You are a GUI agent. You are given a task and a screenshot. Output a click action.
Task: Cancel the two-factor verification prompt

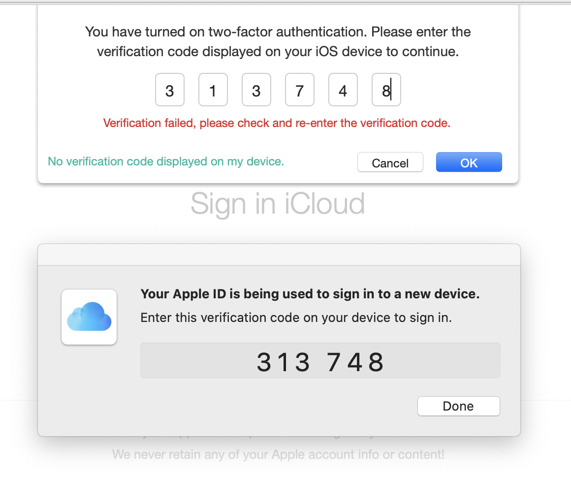[x=390, y=162]
